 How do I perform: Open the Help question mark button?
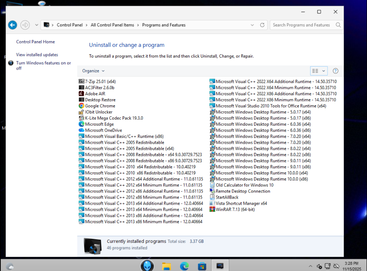pyautogui.click(x=335, y=71)
